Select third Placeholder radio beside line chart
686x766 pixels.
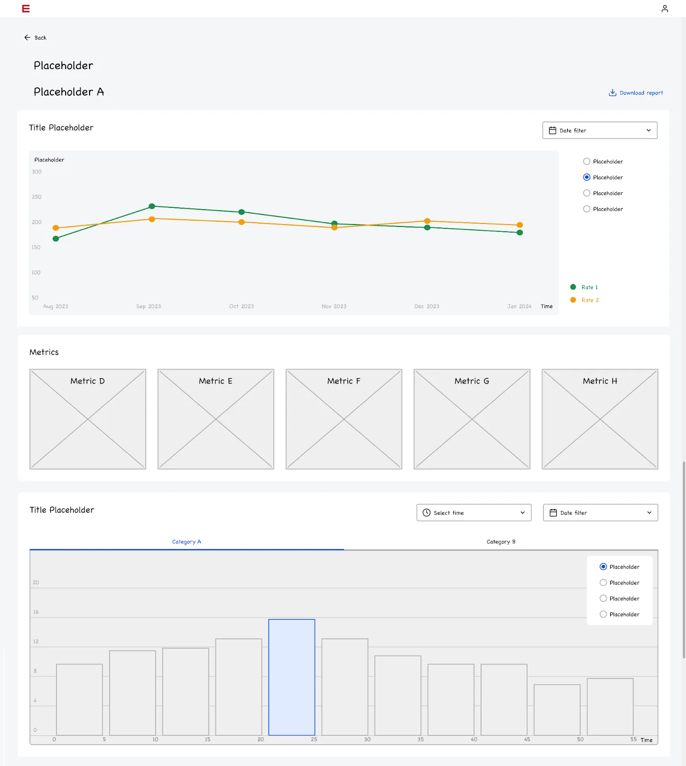click(586, 193)
